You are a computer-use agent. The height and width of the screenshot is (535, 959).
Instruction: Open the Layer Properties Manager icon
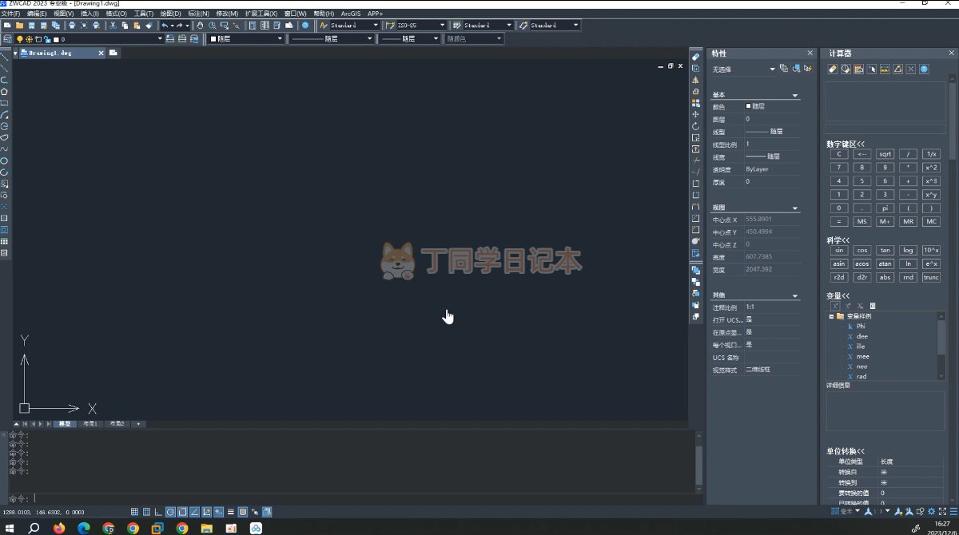tap(8, 38)
